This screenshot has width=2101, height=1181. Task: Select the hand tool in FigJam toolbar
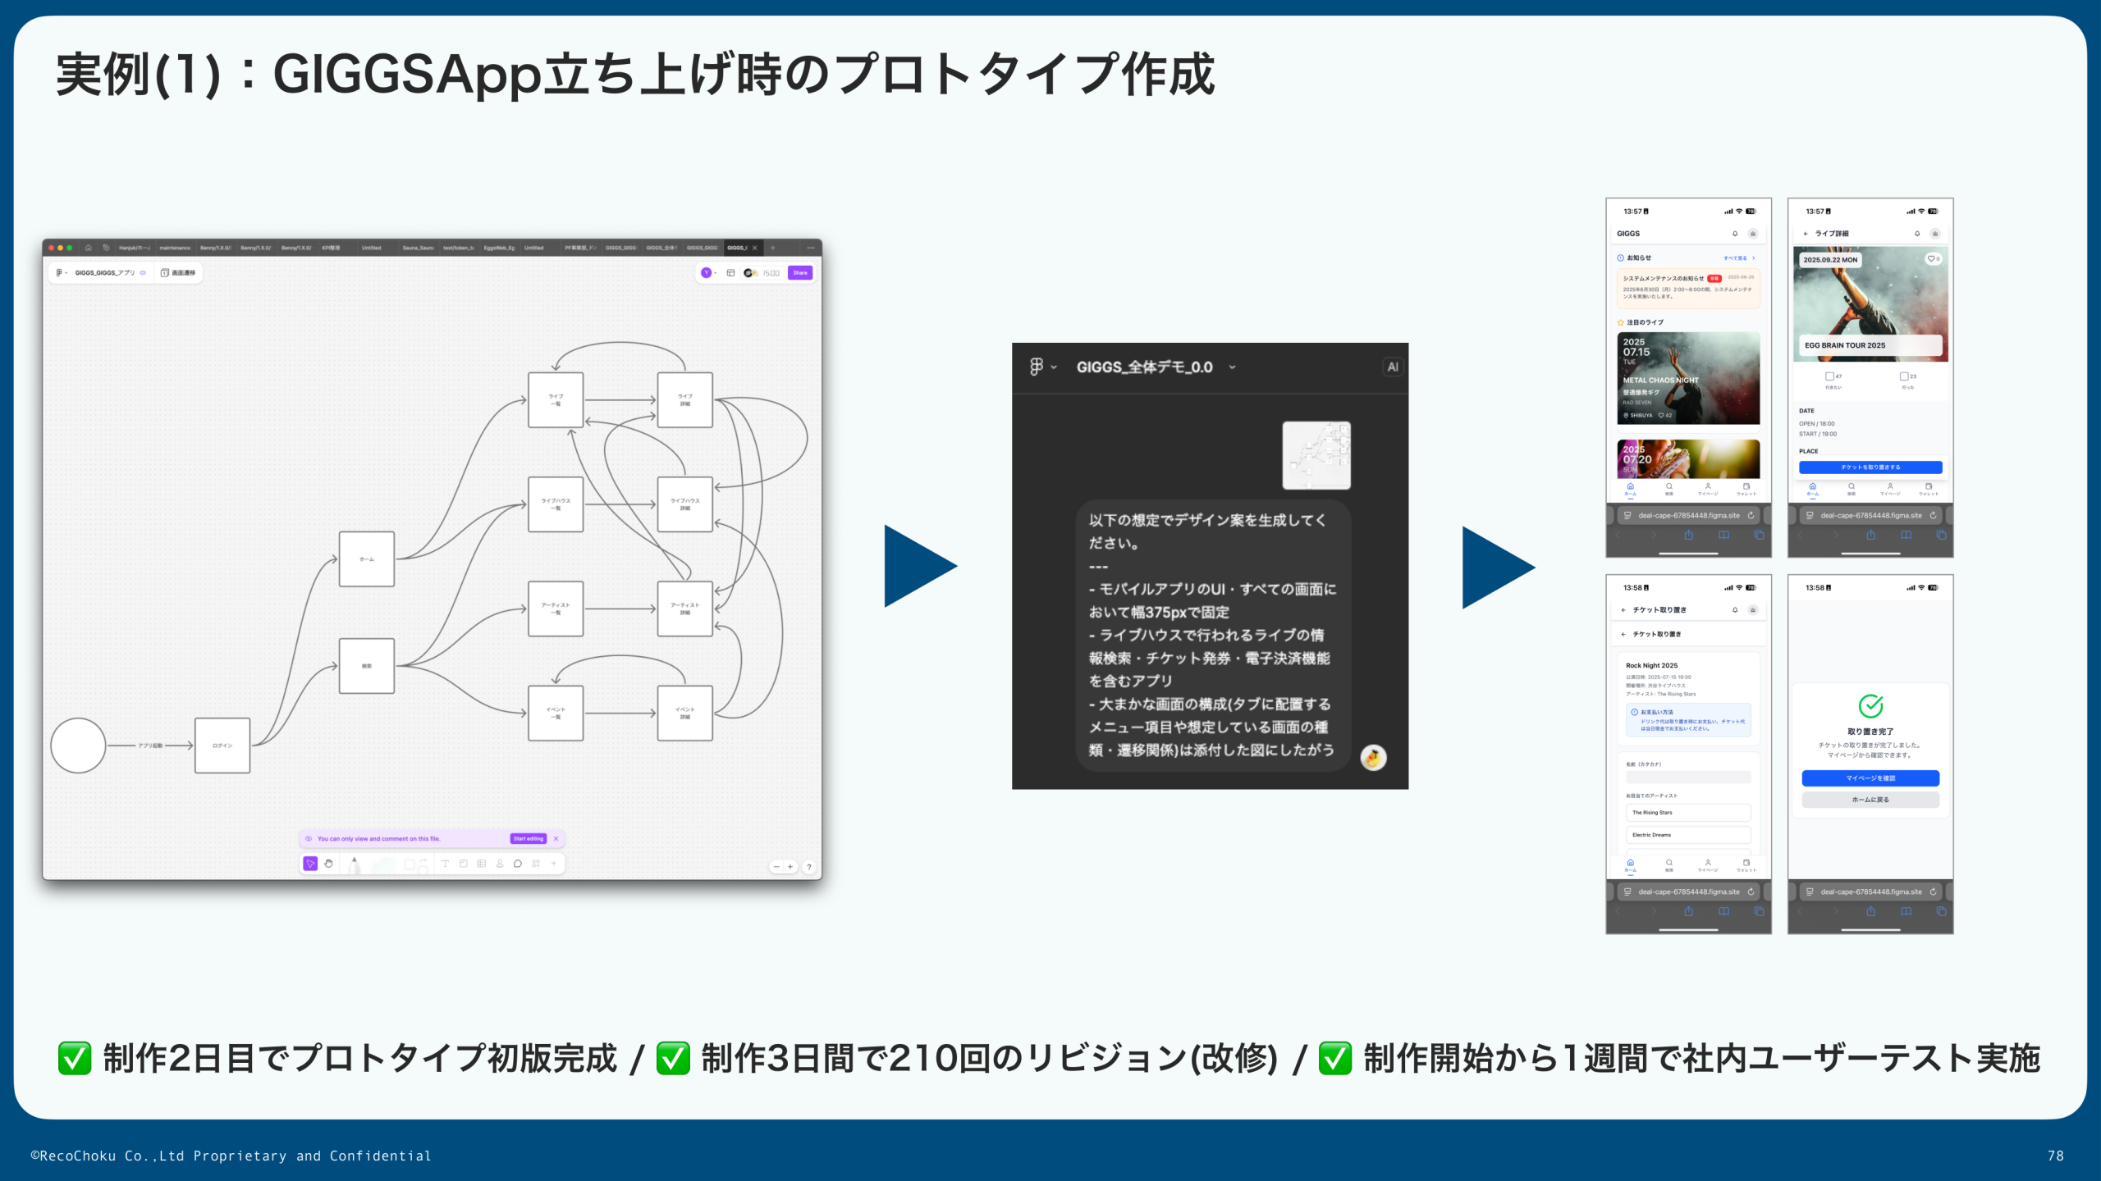328,864
